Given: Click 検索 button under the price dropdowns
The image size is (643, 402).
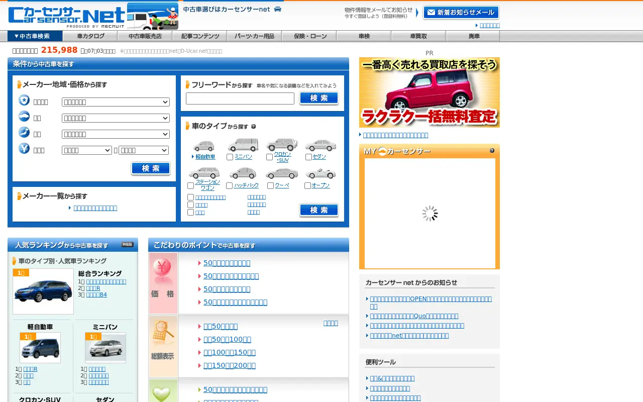Looking at the screenshot, I should click(151, 169).
